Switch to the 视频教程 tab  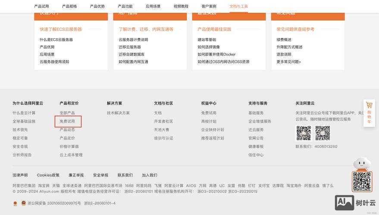click(x=181, y=6)
